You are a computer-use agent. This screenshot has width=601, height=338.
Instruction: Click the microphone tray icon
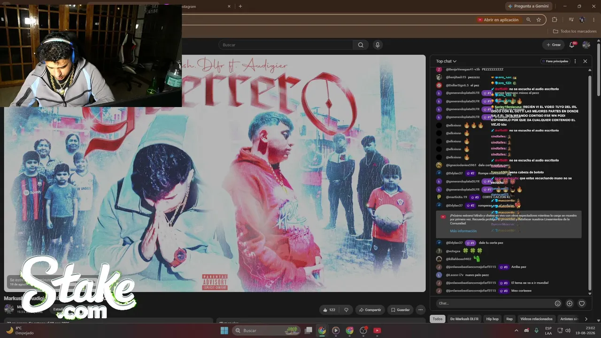[x=537, y=330]
